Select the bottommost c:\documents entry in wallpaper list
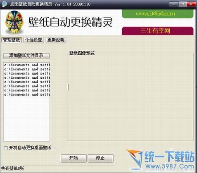Image resolution: width=197 pixels, height=173 pixels. 27,94
